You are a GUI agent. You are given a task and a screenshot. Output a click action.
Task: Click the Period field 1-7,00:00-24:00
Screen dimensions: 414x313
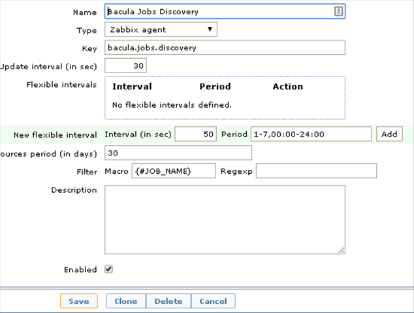tap(311, 134)
